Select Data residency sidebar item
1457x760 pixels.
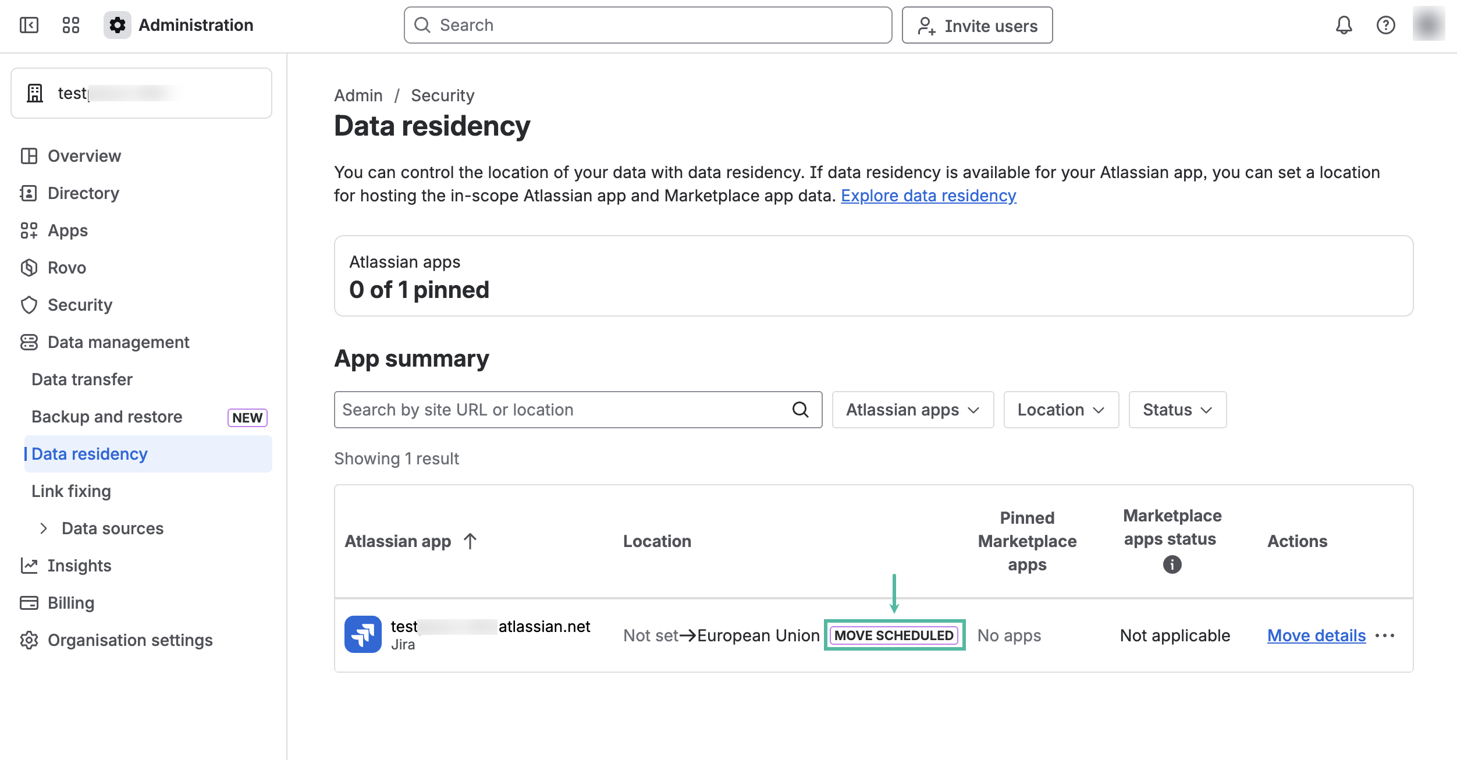pos(148,454)
